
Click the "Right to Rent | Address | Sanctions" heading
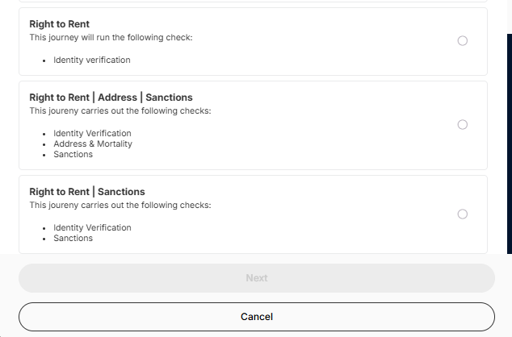coord(111,98)
